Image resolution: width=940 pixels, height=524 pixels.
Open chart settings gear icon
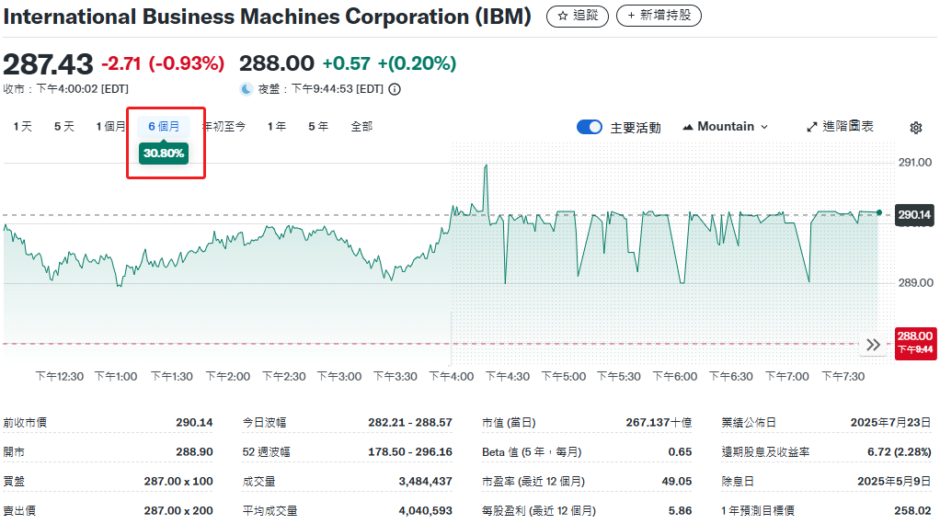click(x=915, y=128)
